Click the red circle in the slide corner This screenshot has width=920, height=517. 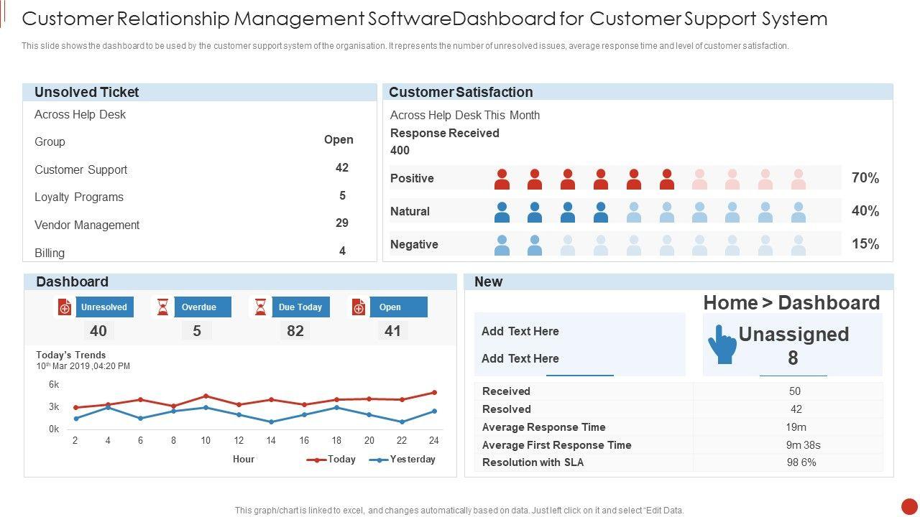[x=909, y=506]
